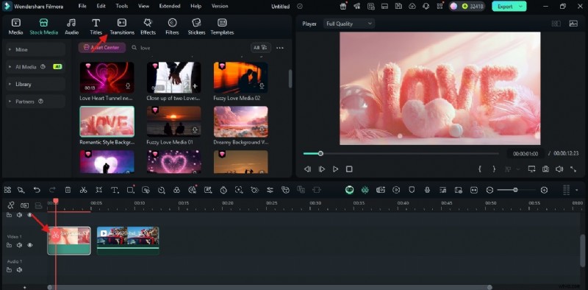Lock the Video 1 track

tap(9, 245)
